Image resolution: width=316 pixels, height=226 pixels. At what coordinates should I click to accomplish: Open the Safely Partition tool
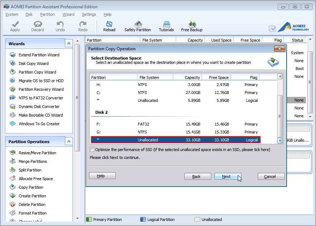[138, 25]
